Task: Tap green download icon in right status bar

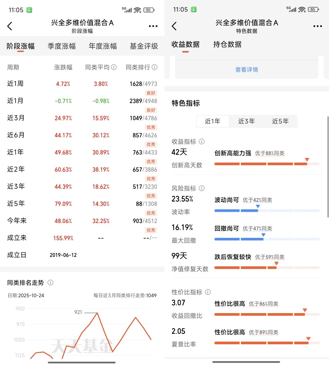Action: click(194, 9)
